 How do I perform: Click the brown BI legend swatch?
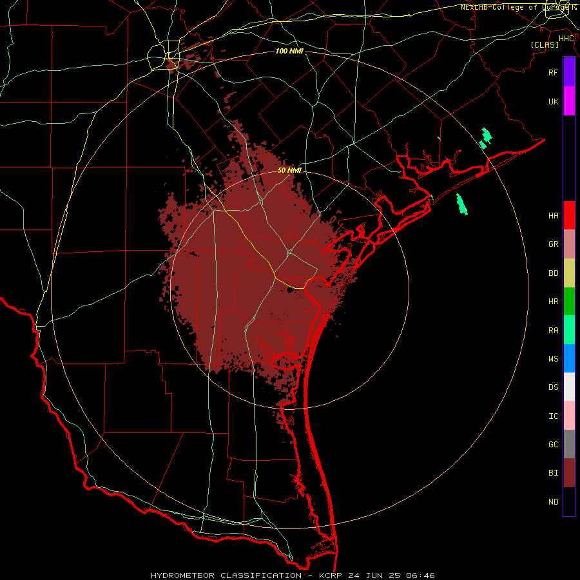(569, 473)
